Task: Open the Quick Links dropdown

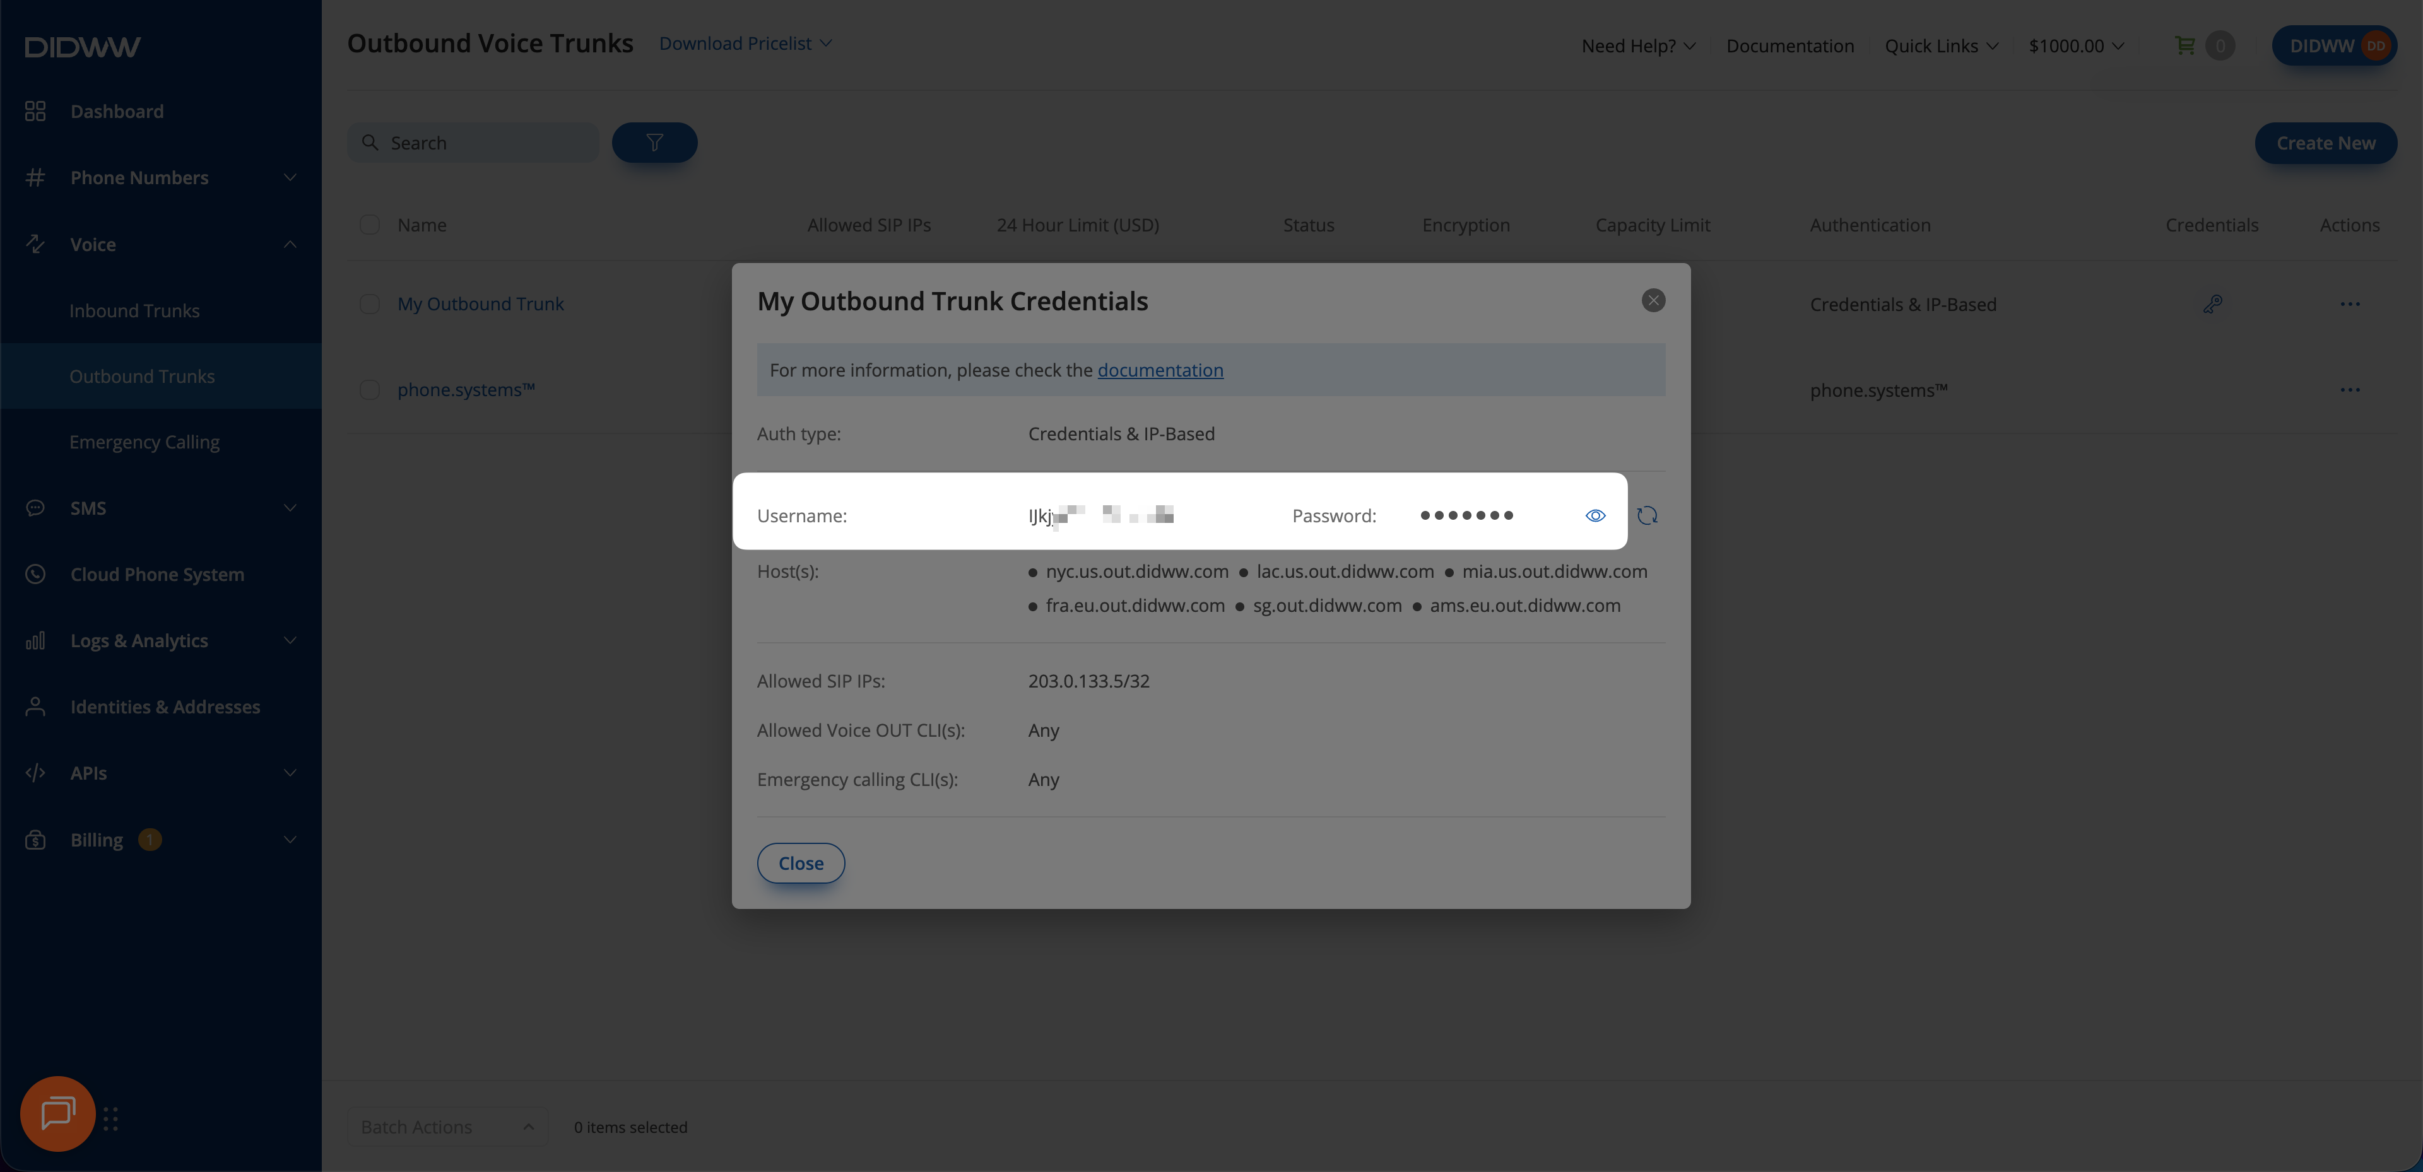Action: coord(1942,45)
